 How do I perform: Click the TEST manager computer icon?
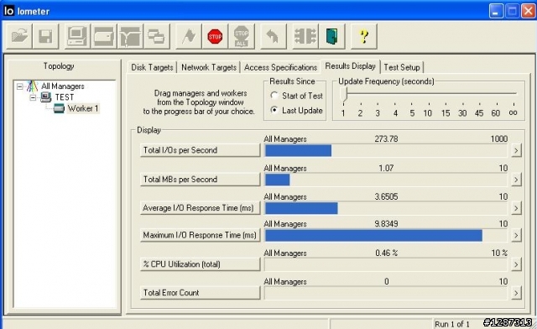point(45,97)
